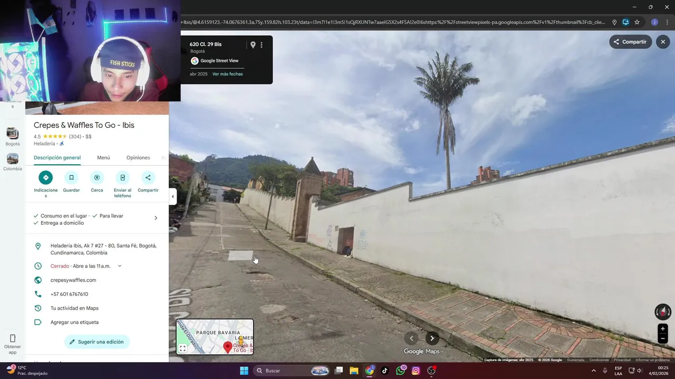Open Condiciones link in the footer
Image resolution: width=675 pixels, height=379 pixels.
coord(599,360)
